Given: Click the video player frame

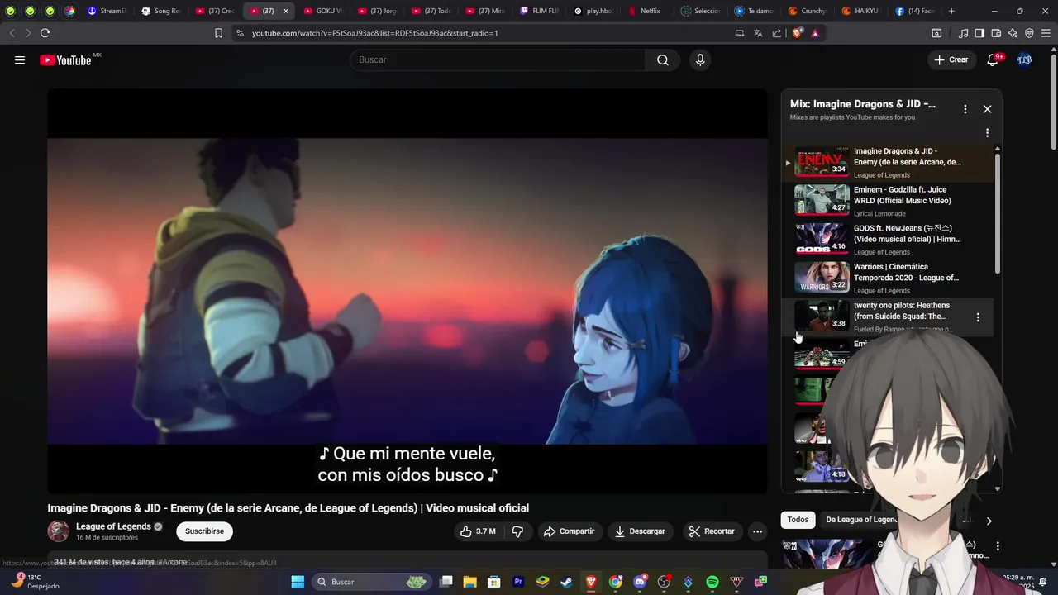Looking at the screenshot, I should pyautogui.click(x=407, y=291).
